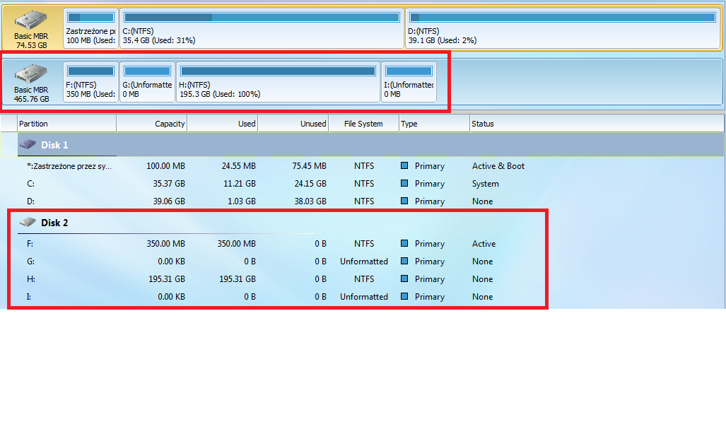Click the 11.21 GB used cell
Image resolution: width=726 pixels, height=434 pixels.
click(240, 183)
